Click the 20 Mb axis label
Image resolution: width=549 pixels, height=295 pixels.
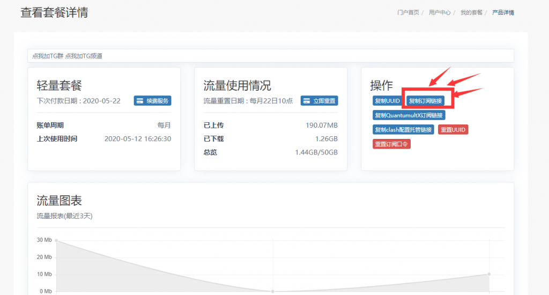point(44,257)
